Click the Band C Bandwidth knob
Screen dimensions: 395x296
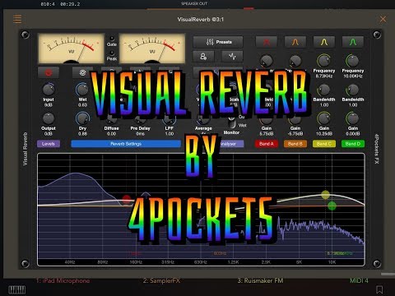click(324, 90)
